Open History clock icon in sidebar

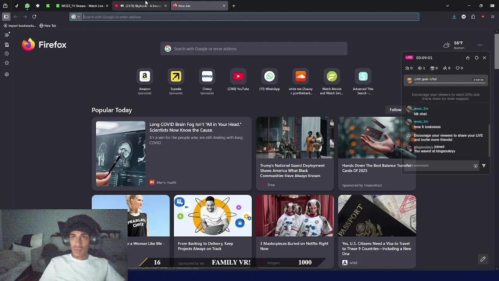(7, 54)
